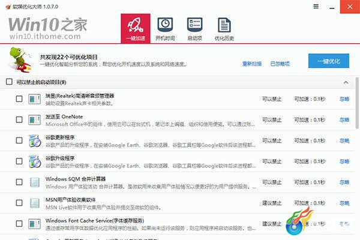The height and width of the screenshot is (240, 360).
Task: Check the 谷歌更新程序 checkbox
Action: click(x=19, y=140)
